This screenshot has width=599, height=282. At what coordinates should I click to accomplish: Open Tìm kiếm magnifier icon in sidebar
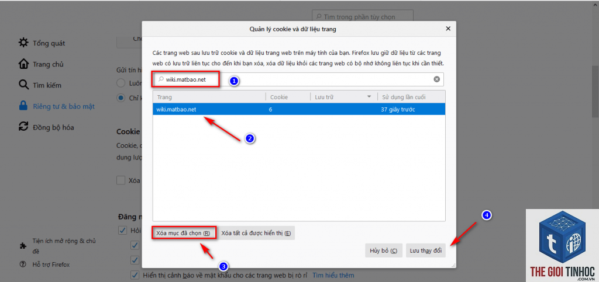[23, 85]
